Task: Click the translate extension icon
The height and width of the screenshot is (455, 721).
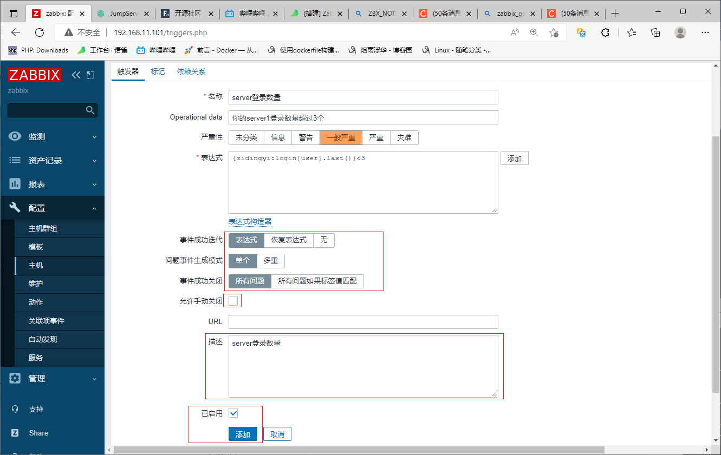Action: coord(582,32)
